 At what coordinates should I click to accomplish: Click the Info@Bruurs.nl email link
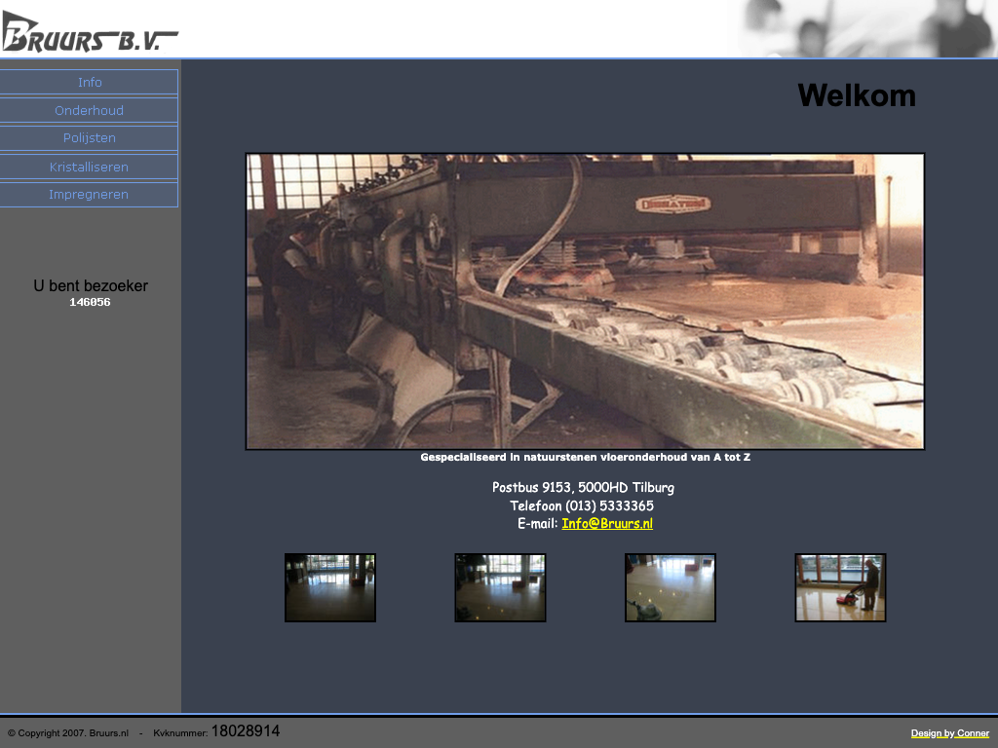[607, 524]
